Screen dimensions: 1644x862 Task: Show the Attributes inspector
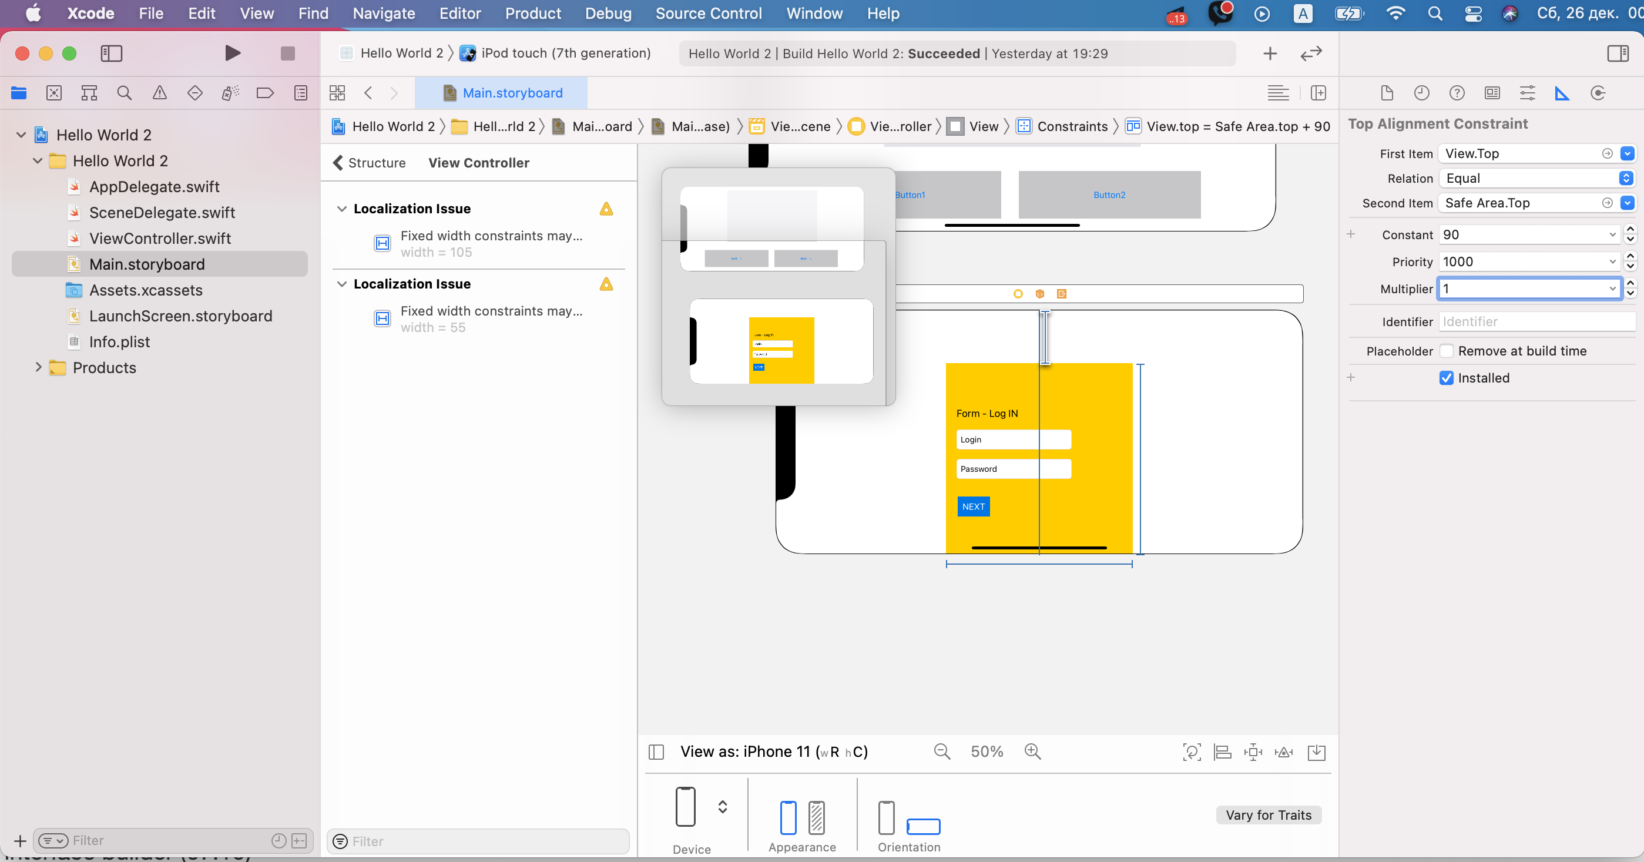[1527, 93]
